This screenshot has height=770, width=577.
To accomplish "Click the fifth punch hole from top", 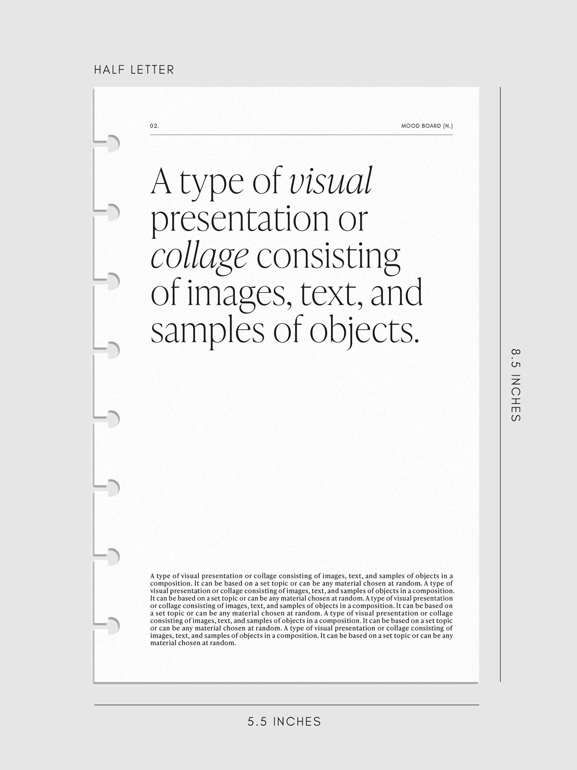I will tap(112, 419).
